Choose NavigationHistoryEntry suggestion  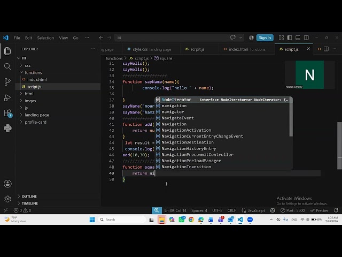[x=222, y=149]
